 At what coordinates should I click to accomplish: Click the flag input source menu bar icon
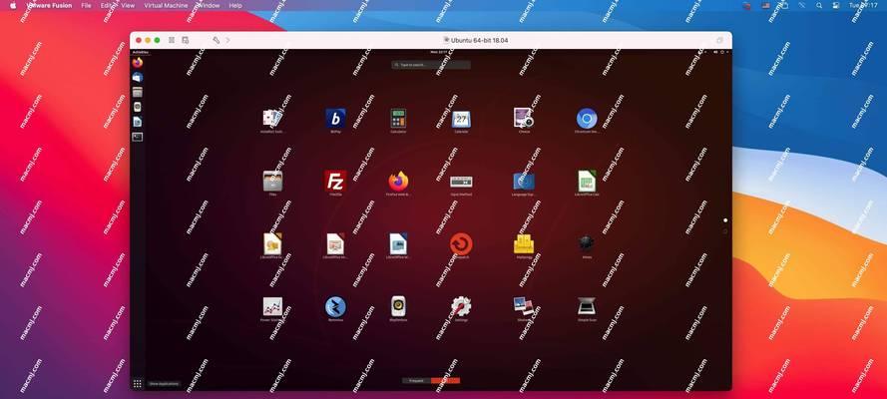point(766,6)
